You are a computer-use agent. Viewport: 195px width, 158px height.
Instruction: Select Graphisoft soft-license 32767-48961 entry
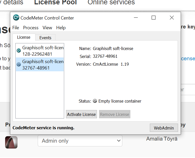(x=41, y=65)
